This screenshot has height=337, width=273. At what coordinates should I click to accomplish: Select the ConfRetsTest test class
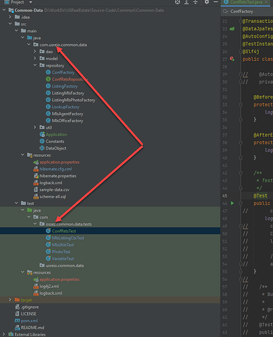click(64, 231)
